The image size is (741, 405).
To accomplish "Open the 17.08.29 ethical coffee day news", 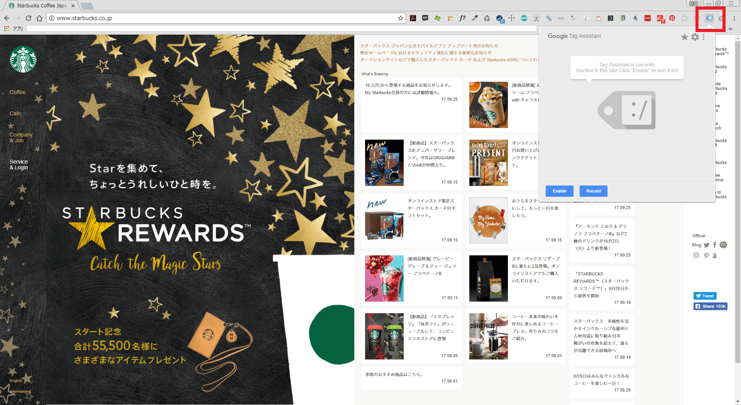I will (602, 382).
